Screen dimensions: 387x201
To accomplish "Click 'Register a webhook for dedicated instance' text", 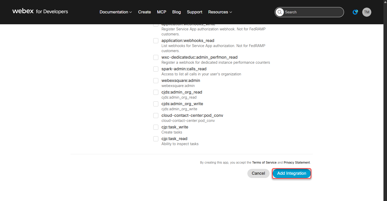I will click(x=216, y=62).
